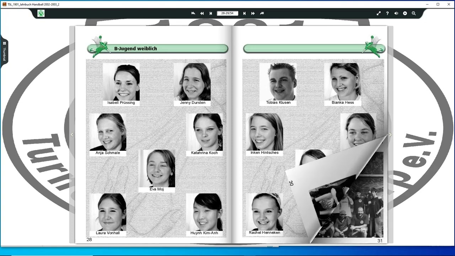Click the name caption 'Katahrina Koch'

(x=204, y=153)
